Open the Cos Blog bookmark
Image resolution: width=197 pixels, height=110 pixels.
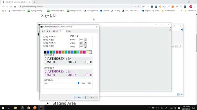point(115,11)
